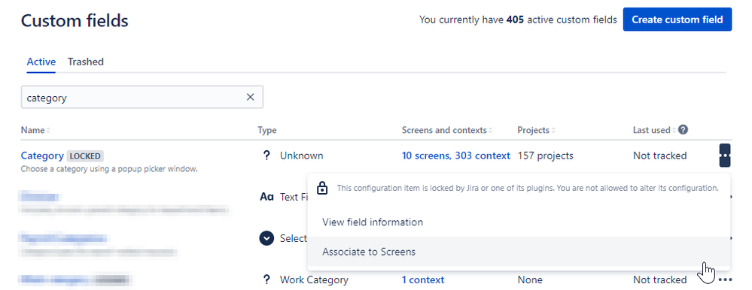The width and height of the screenshot is (752, 290).
Task: Click the 405 active custom fields text
Action: click(518, 20)
